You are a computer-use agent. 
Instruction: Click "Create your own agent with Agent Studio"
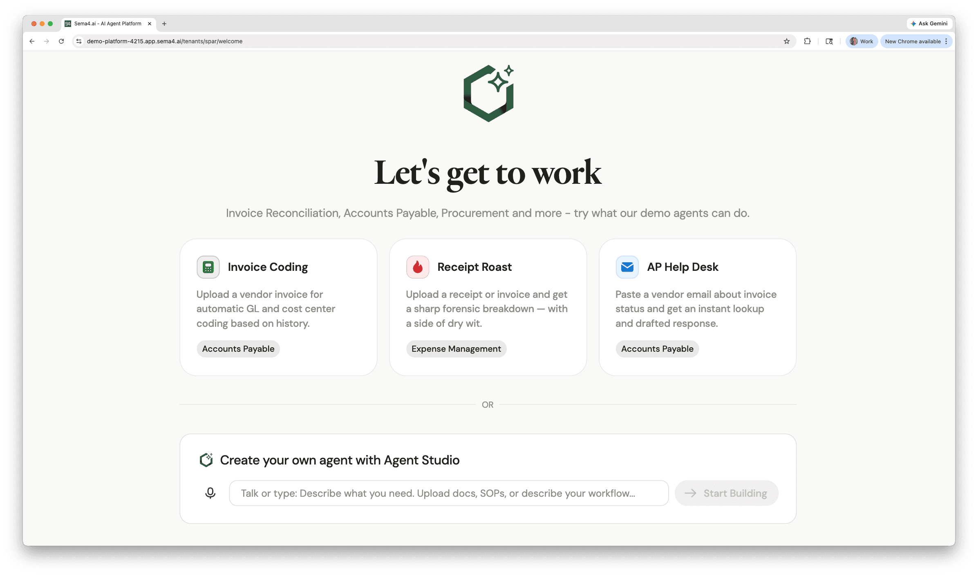coord(340,460)
